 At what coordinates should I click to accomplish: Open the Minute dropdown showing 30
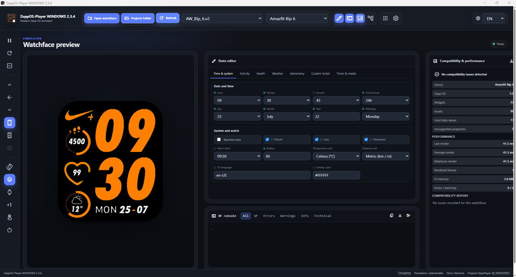pyautogui.click(x=287, y=100)
